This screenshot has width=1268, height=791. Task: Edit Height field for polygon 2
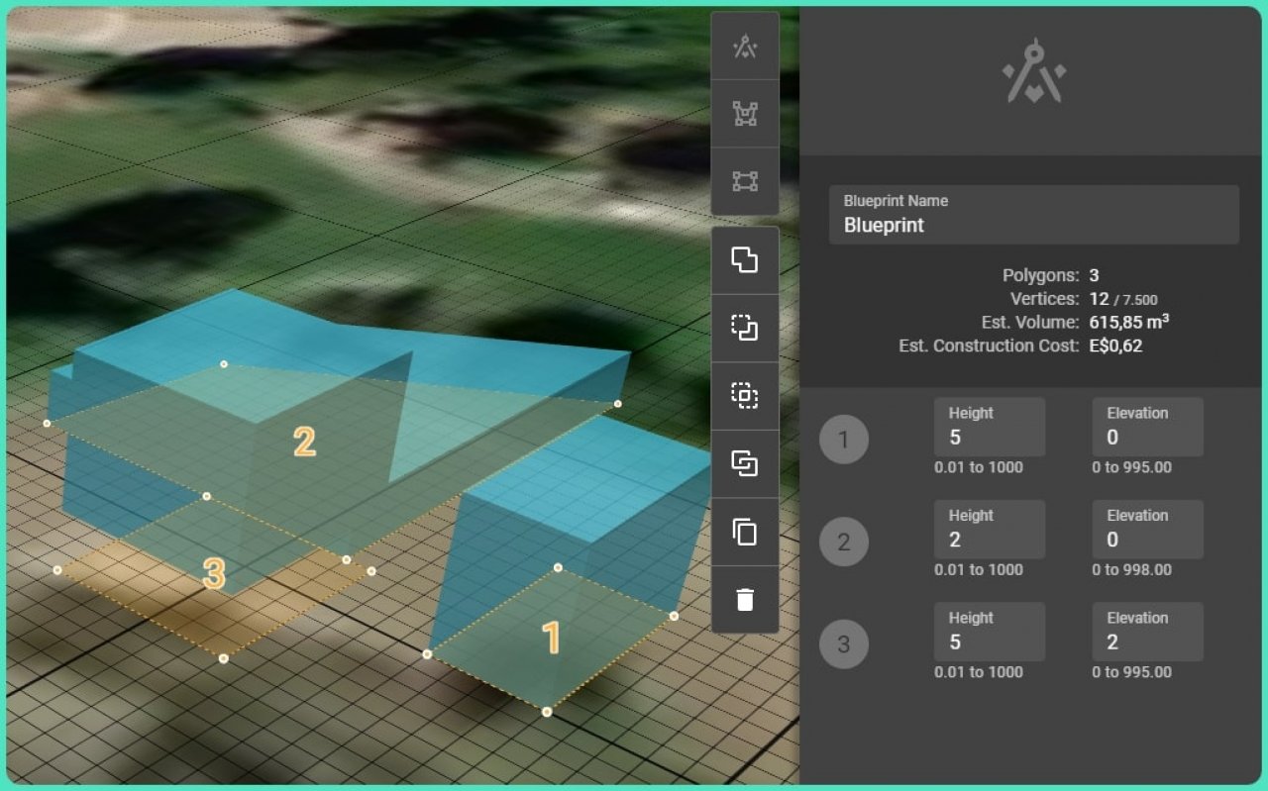[x=989, y=529]
